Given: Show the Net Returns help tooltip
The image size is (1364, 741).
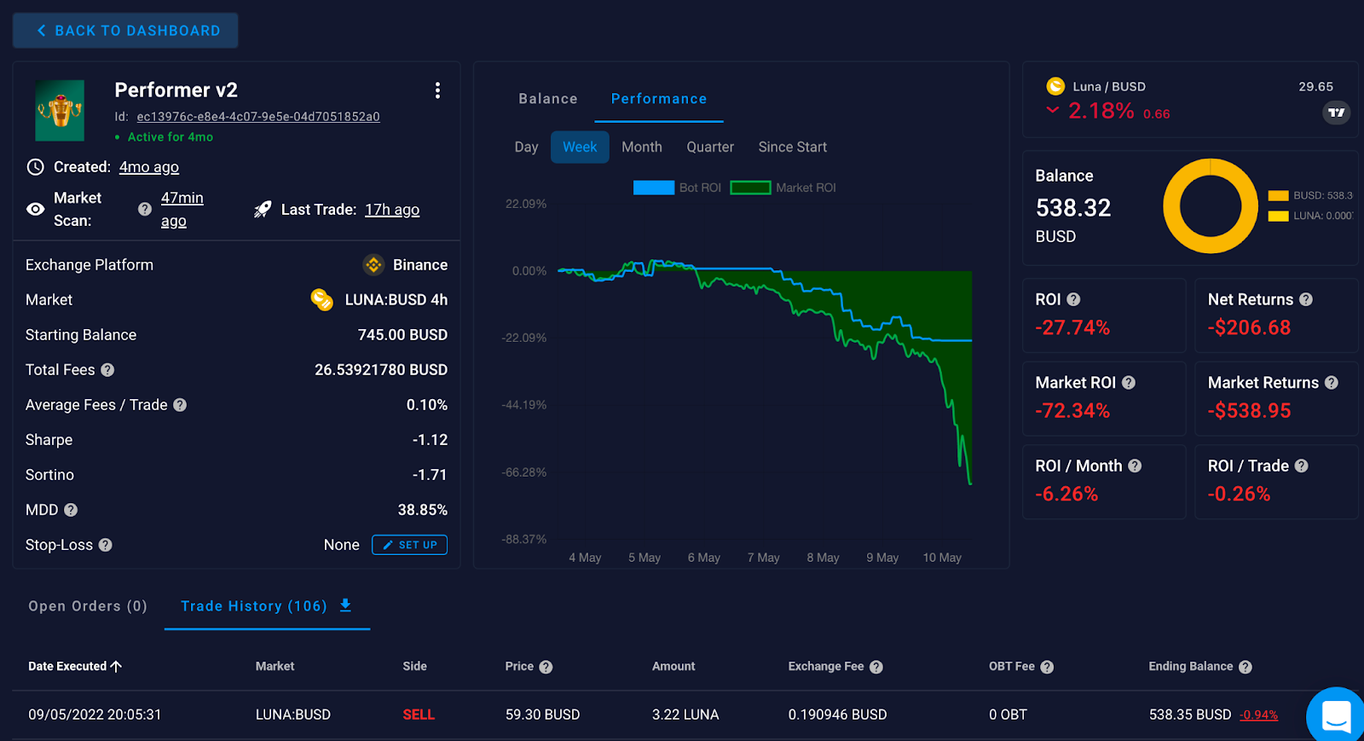Looking at the screenshot, I should point(1306,299).
